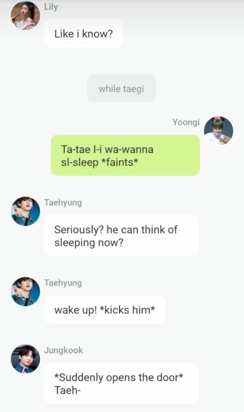The width and height of the screenshot is (244, 412).
Task: Click Taehyung name above 'wake up!' message
Action: pyautogui.click(x=63, y=282)
